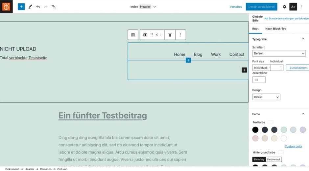
Task: Open block options three-dot menu
Action: coord(180,35)
